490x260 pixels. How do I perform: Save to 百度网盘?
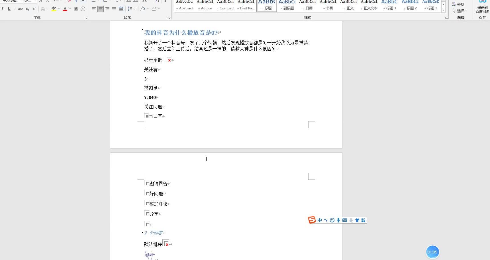point(483,6)
